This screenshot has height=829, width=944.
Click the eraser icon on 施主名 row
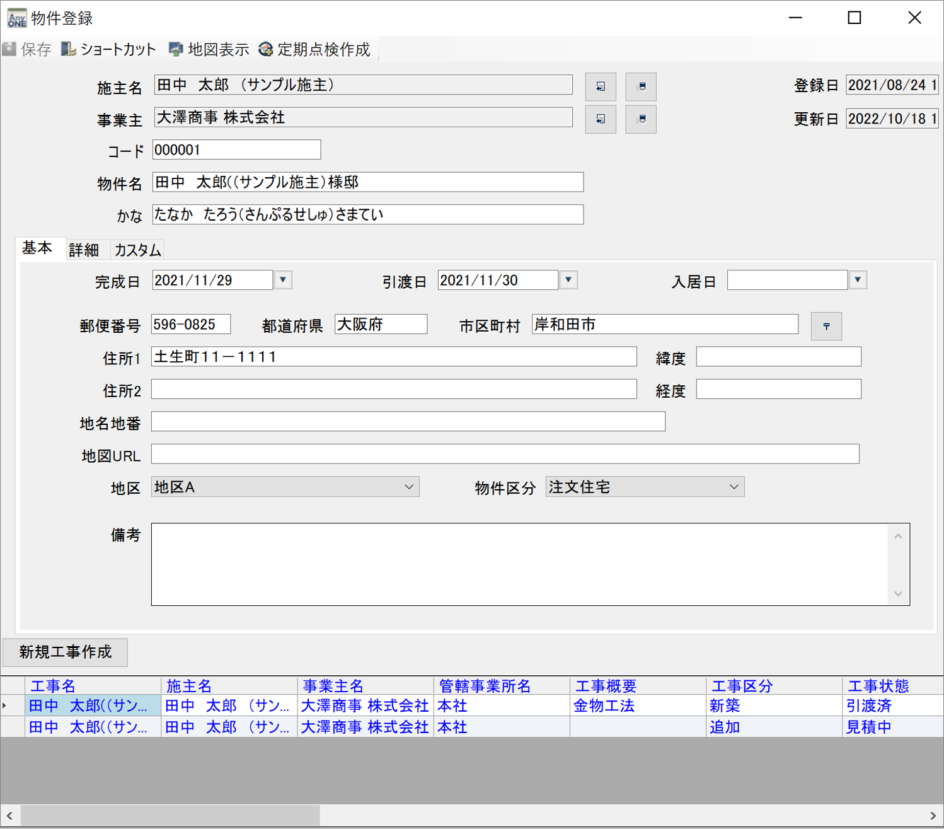point(641,86)
